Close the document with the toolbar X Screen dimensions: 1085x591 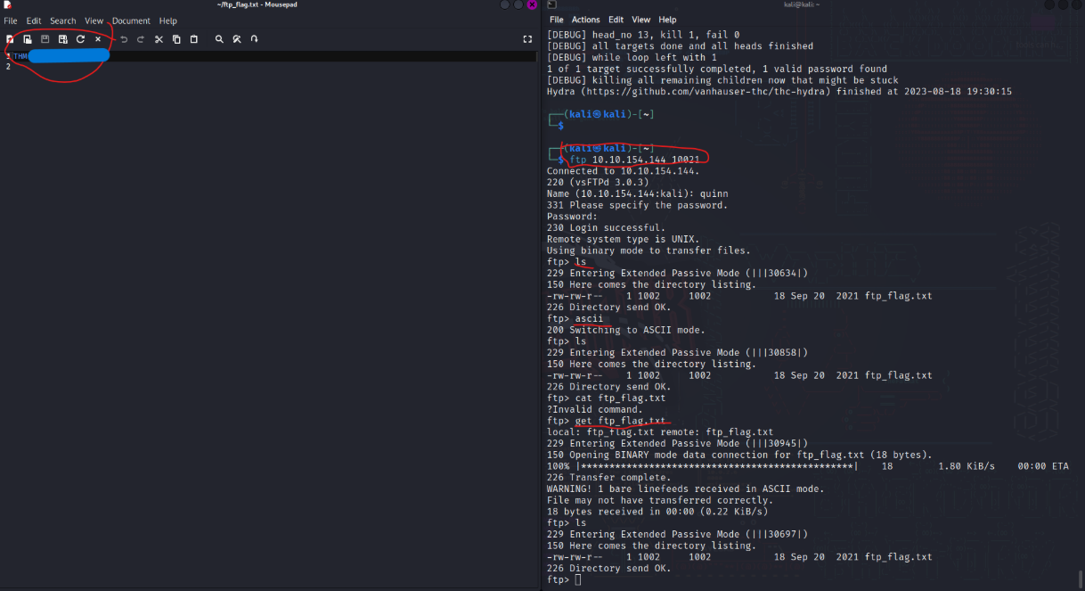98,39
